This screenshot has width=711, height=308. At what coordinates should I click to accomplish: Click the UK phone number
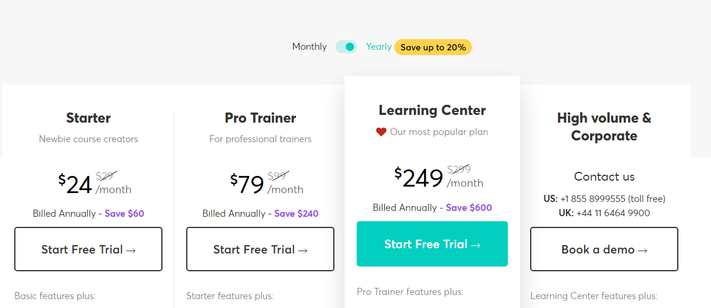click(613, 213)
